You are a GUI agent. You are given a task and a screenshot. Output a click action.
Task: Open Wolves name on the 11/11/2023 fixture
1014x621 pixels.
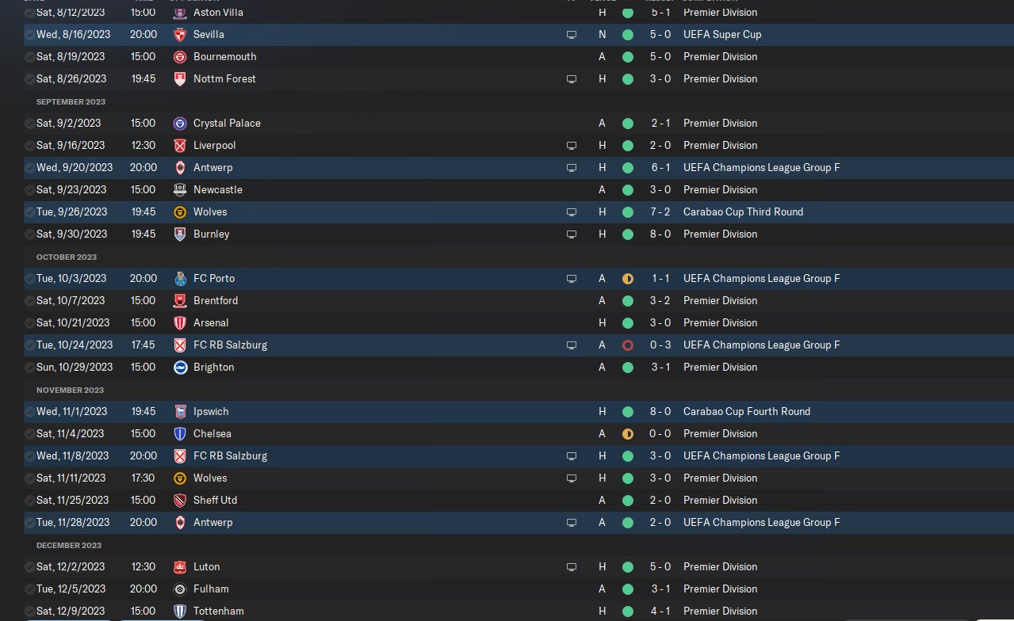coord(210,478)
